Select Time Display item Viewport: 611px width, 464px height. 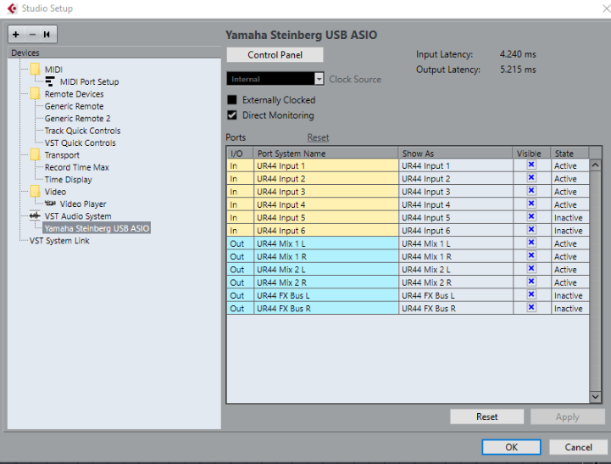[68, 179]
